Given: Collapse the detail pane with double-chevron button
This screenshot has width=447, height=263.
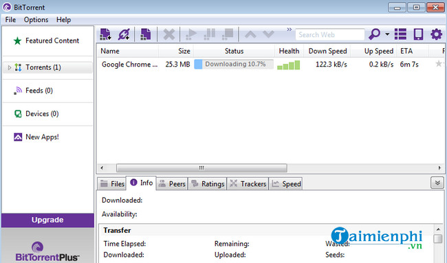Looking at the screenshot, I should [x=437, y=183].
